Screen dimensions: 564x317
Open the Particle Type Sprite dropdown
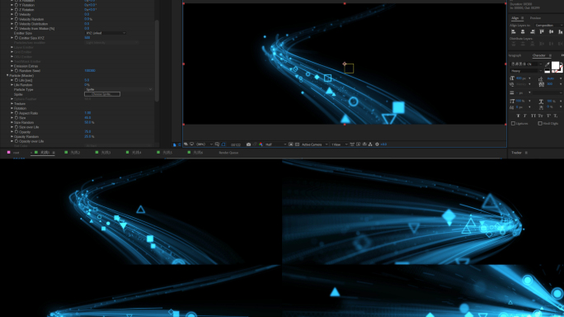(x=119, y=89)
